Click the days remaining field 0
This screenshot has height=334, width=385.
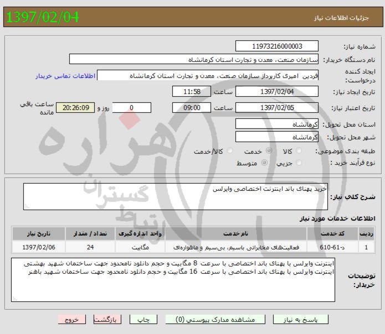tap(132, 108)
